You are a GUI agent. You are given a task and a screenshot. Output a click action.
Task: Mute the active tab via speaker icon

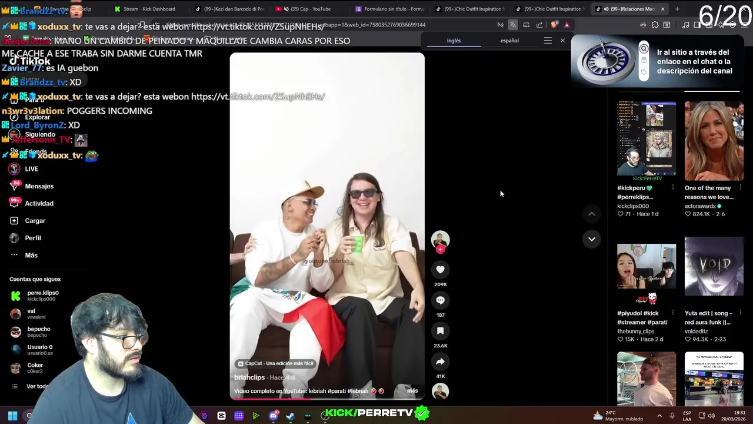[x=606, y=9]
